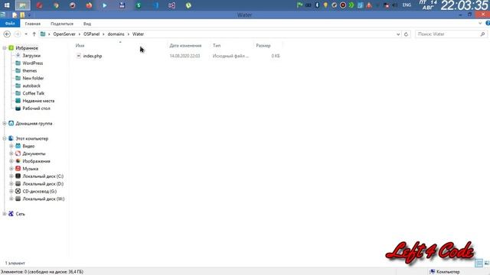Click OSPanel in the address path

91,34
